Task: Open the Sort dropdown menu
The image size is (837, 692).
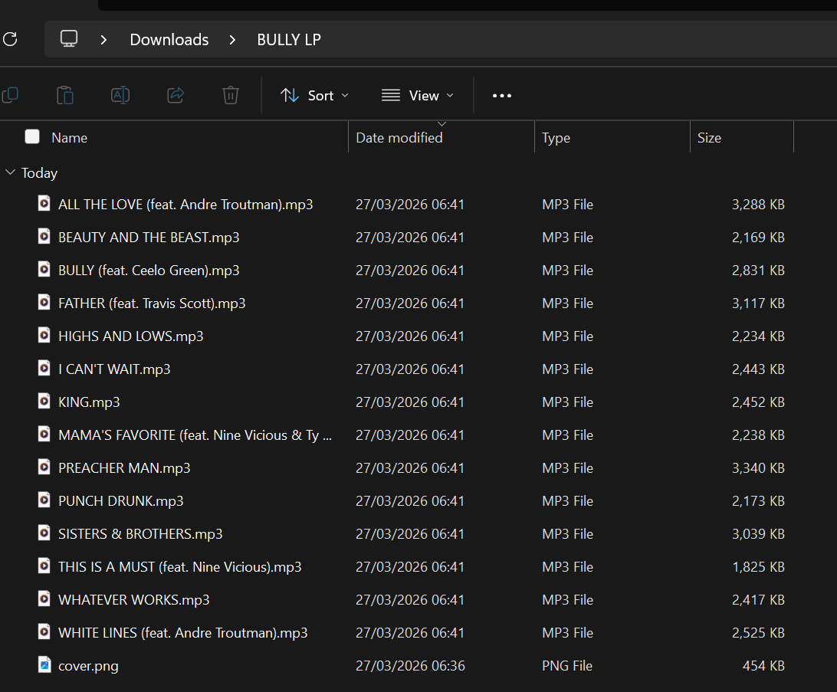Action: pos(314,96)
